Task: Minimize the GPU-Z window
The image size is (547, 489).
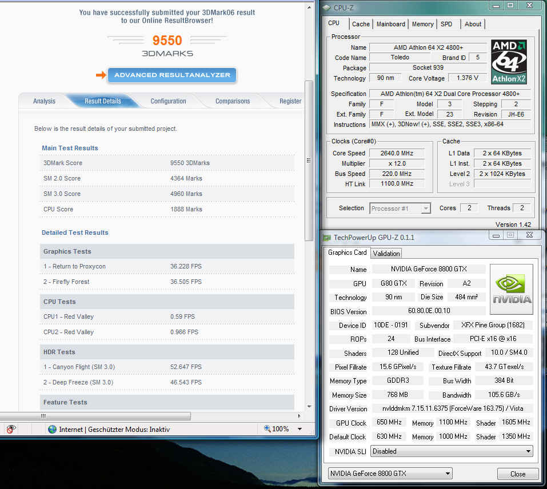Action: coord(496,235)
